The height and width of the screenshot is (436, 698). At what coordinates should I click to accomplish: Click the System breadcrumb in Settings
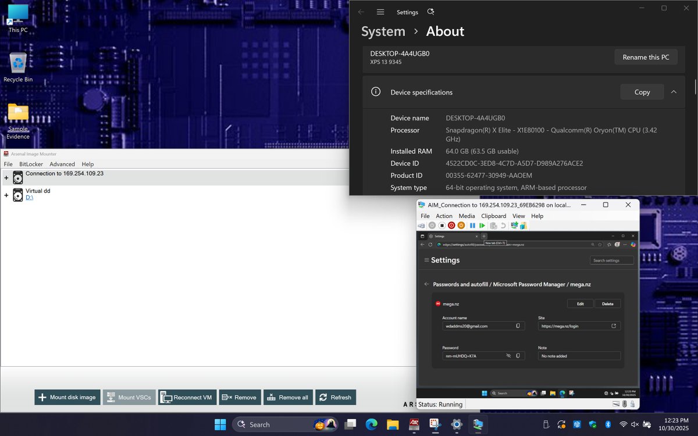pyautogui.click(x=383, y=31)
